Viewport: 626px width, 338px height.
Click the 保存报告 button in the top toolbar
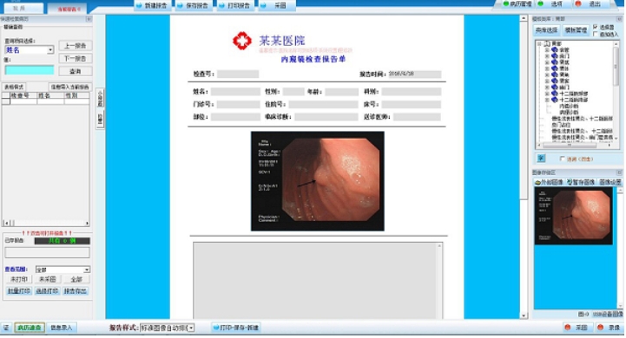click(x=194, y=5)
